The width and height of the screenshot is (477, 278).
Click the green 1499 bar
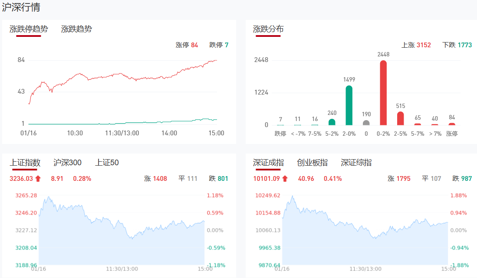point(349,105)
